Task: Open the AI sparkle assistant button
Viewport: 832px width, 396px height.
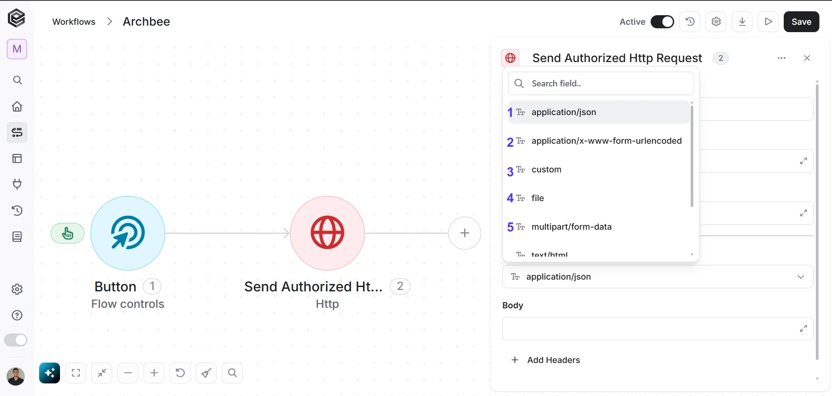Action: click(50, 373)
